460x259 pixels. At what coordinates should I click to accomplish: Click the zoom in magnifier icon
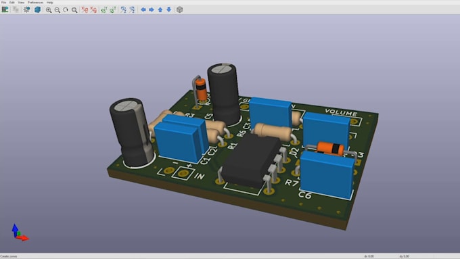click(x=49, y=10)
